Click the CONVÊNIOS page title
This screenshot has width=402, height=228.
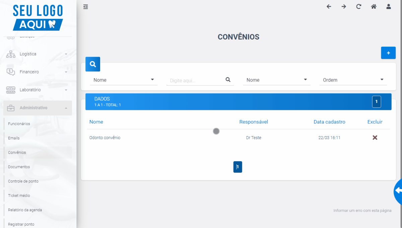tap(239, 37)
